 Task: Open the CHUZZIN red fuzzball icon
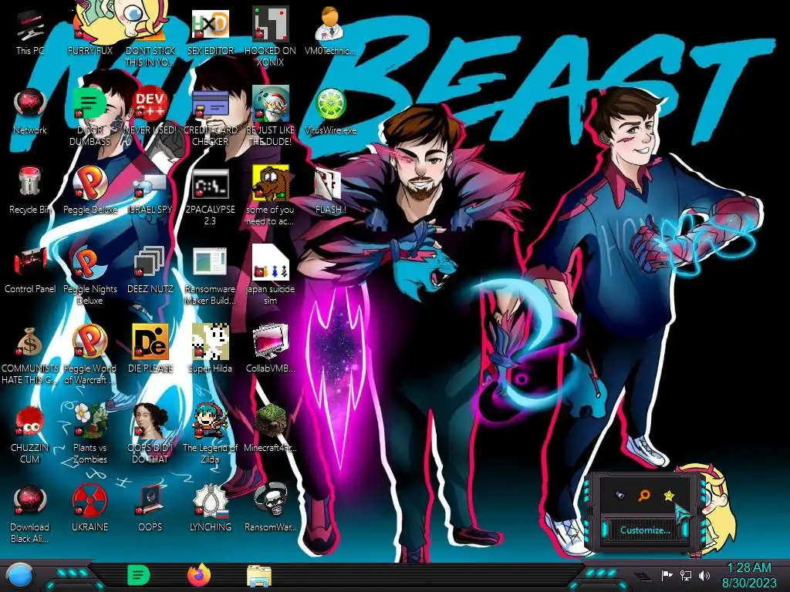(30, 422)
